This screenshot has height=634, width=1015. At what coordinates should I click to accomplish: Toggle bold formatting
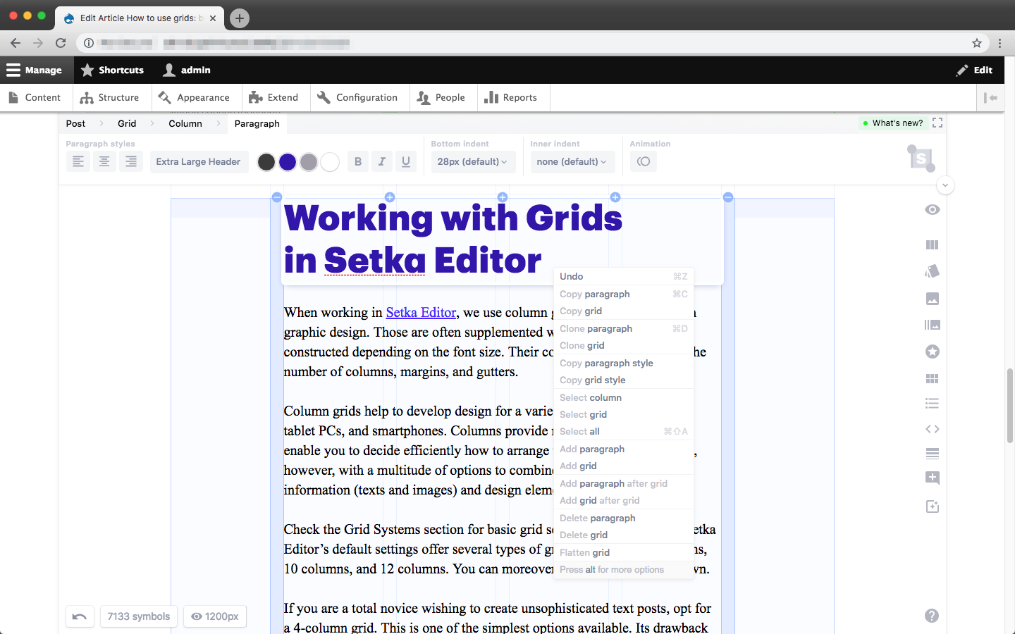pyautogui.click(x=358, y=161)
